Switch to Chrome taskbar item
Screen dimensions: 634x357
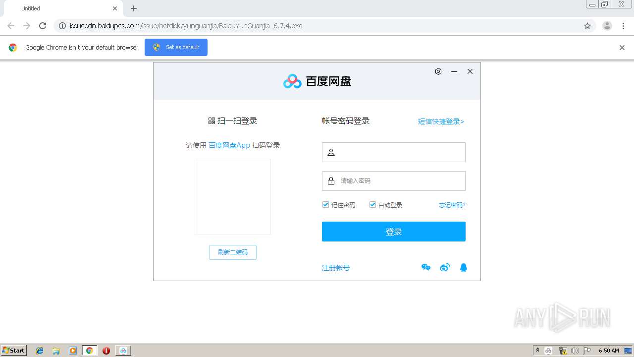(90, 351)
